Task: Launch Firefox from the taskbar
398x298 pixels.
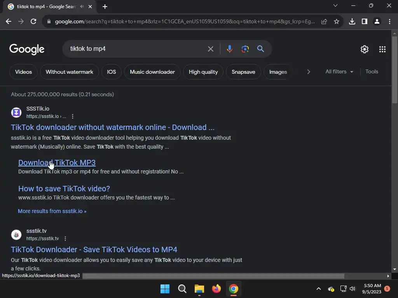Action: 216,289
